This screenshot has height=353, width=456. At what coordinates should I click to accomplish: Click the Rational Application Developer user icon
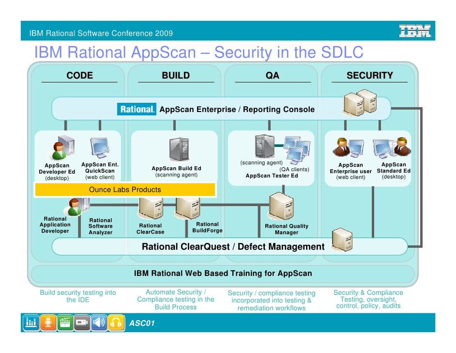[76, 207]
